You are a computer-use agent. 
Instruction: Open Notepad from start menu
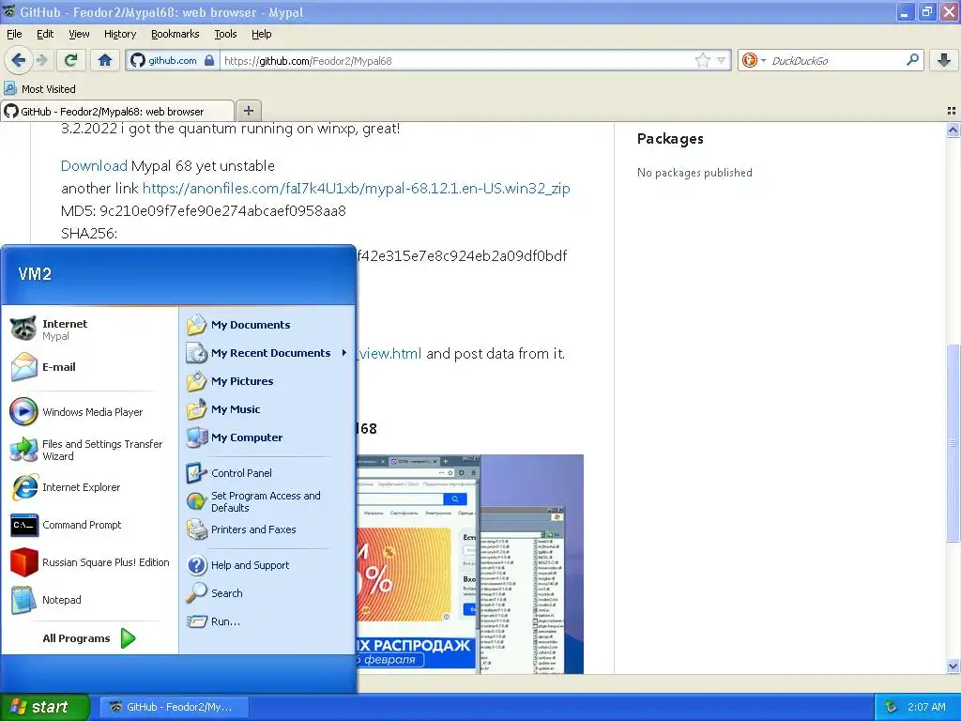pos(89,600)
